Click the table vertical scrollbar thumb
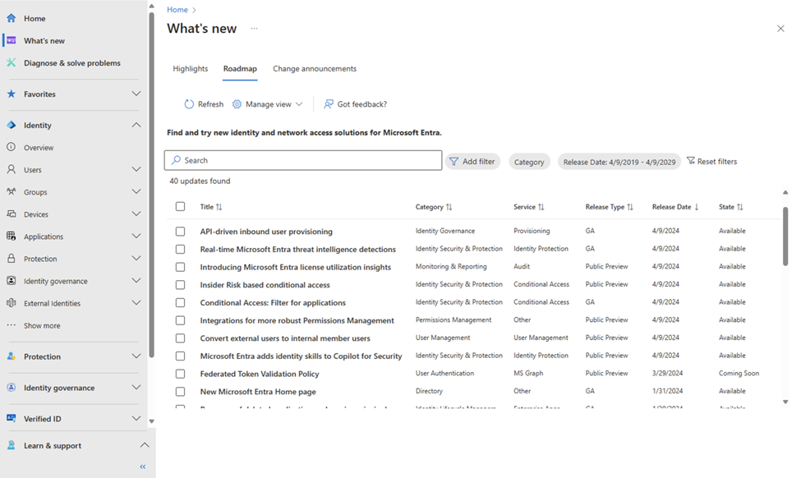This screenshot has width=801, height=478. click(785, 236)
